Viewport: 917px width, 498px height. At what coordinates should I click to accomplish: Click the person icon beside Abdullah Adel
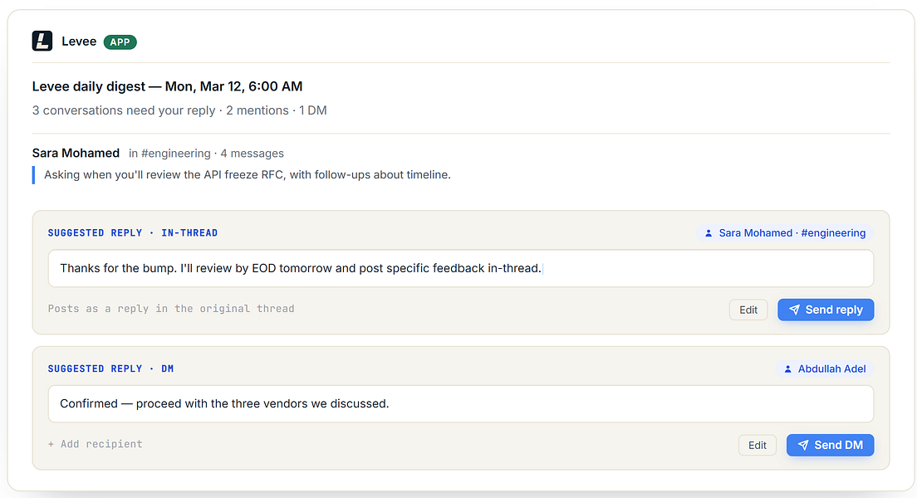(787, 369)
